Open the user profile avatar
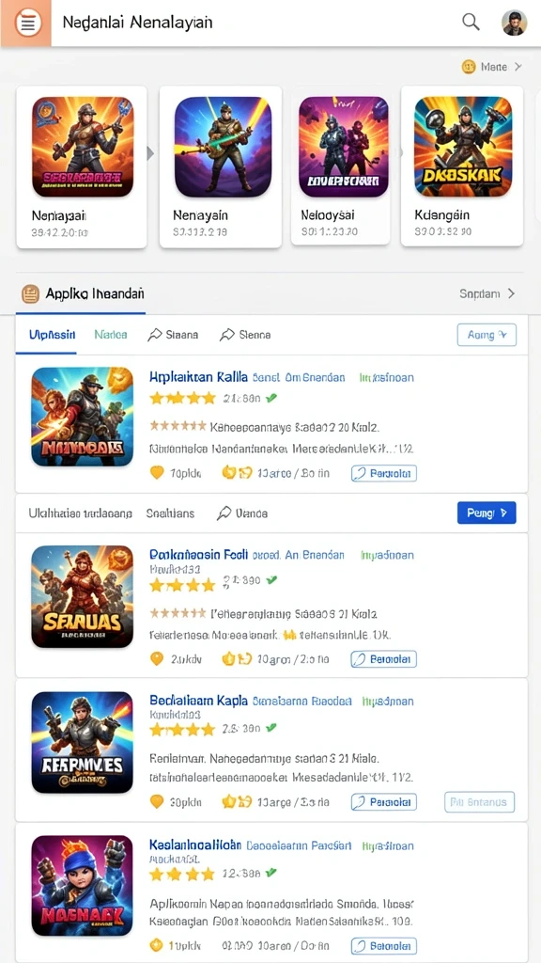 coord(514,23)
